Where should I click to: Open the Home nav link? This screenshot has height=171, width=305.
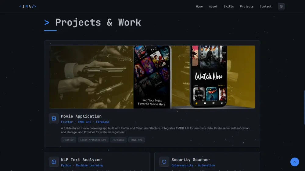tap(199, 6)
